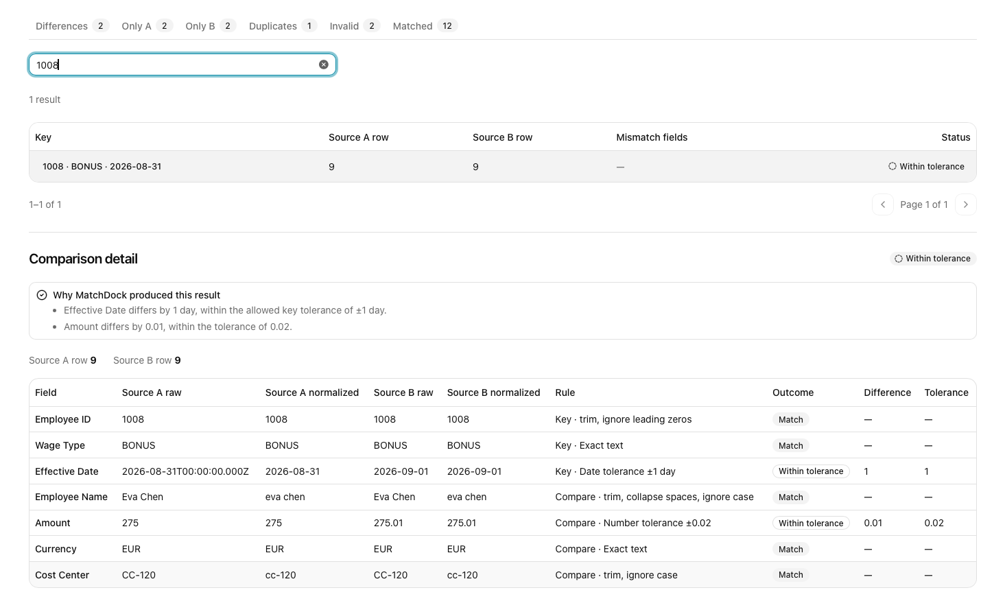
Task: Click the Match outcome in Currency row
Action: (x=791, y=549)
